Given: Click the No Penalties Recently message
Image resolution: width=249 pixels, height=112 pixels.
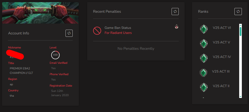Looking at the screenshot, I should (136, 48).
